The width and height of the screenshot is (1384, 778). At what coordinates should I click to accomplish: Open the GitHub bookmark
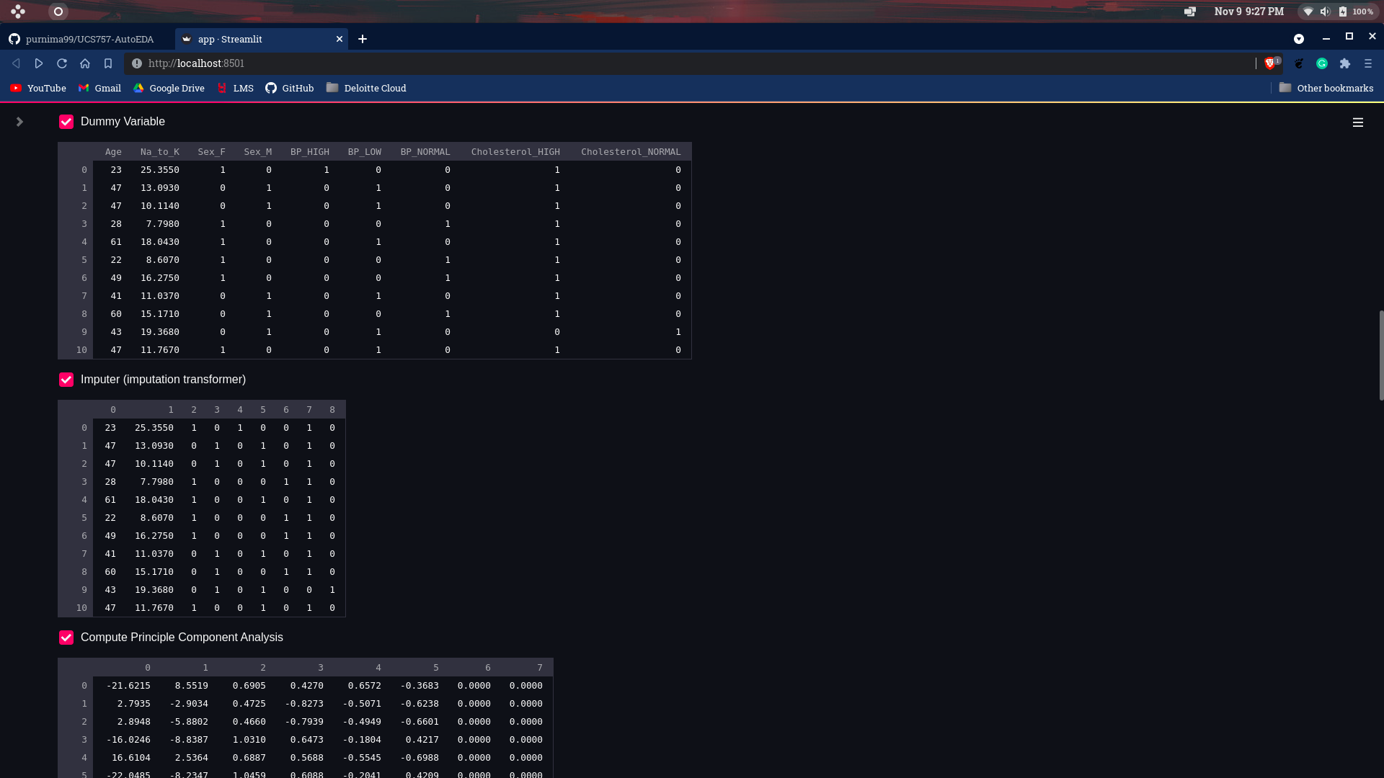[x=290, y=88]
